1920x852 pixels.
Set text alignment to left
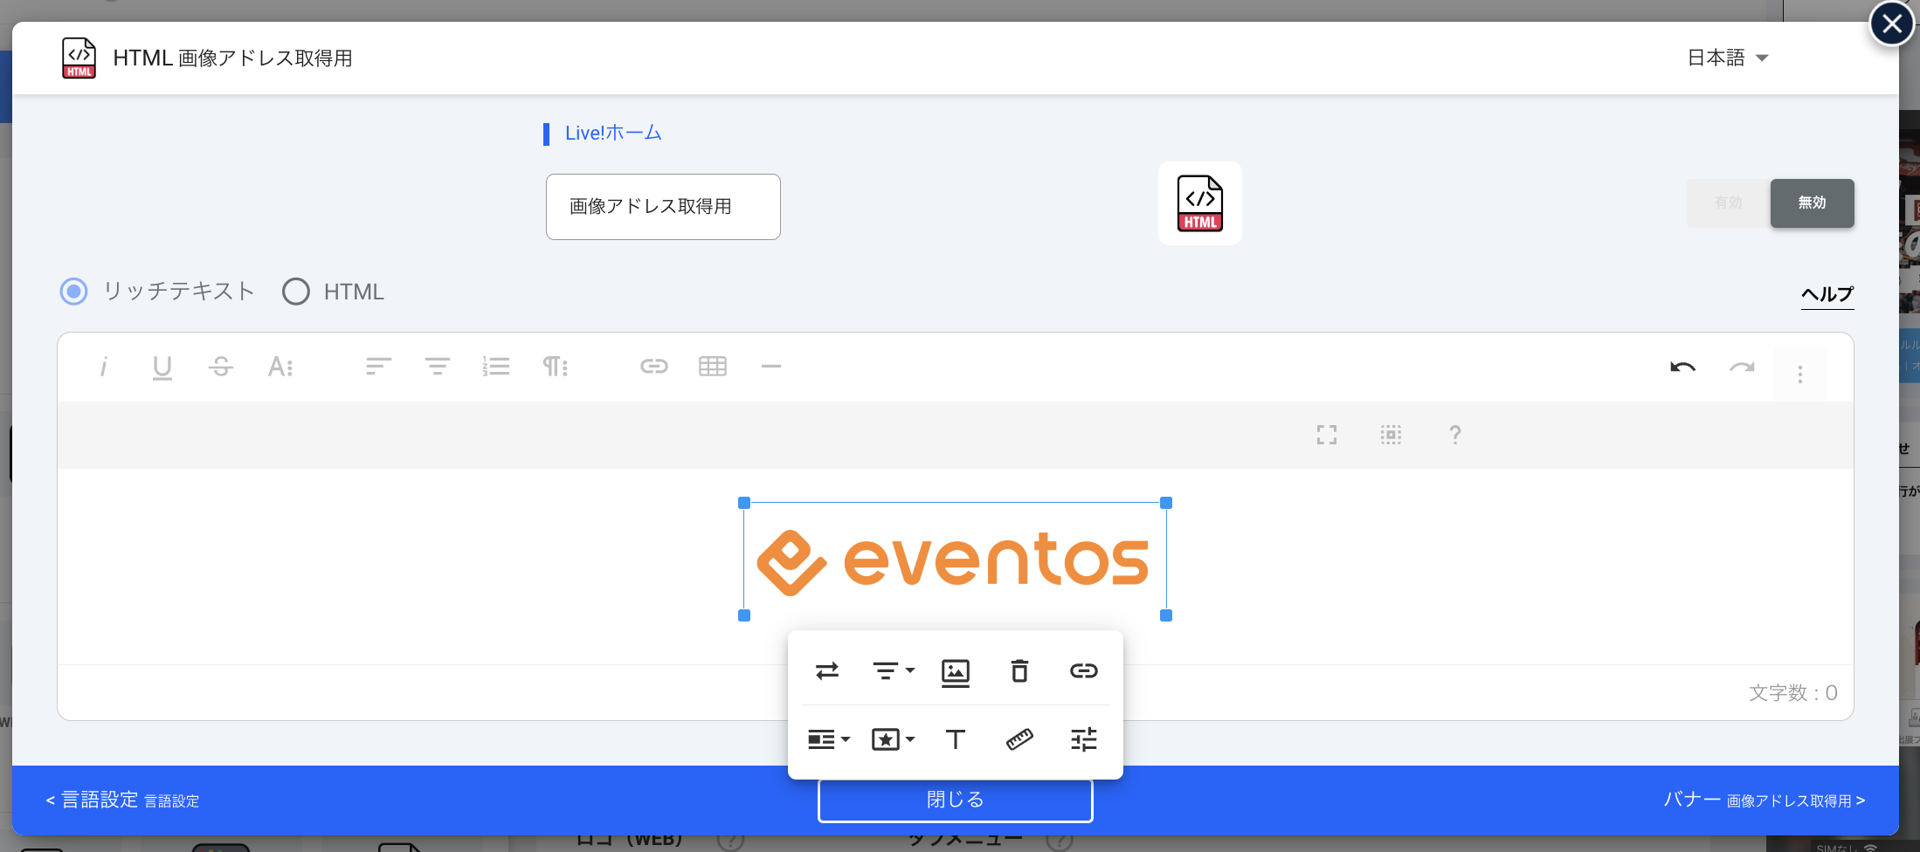pyautogui.click(x=378, y=367)
